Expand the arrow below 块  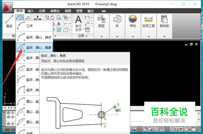click(117, 37)
